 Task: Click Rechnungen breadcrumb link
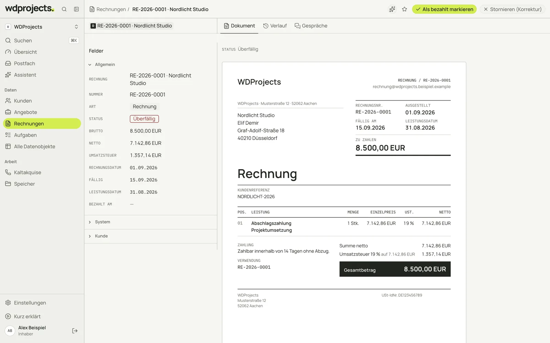point(108,9)
